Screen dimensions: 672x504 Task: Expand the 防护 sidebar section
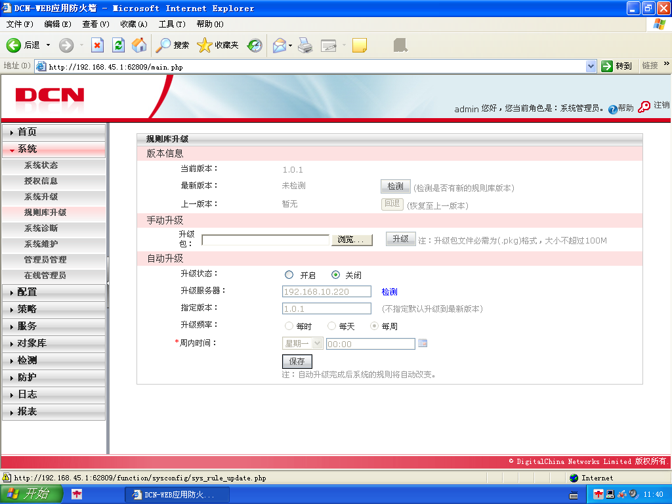(x=54, y=377)
